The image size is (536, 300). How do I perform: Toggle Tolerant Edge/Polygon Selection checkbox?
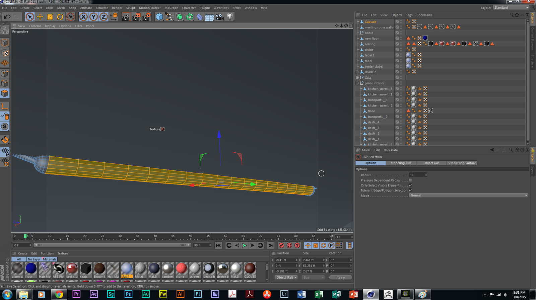pos(410,190)
